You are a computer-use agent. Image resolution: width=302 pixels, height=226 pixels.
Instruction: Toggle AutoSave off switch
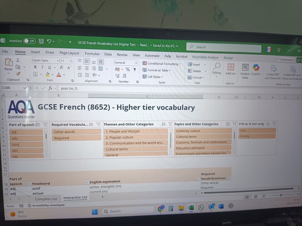click(x=28, y=41)
